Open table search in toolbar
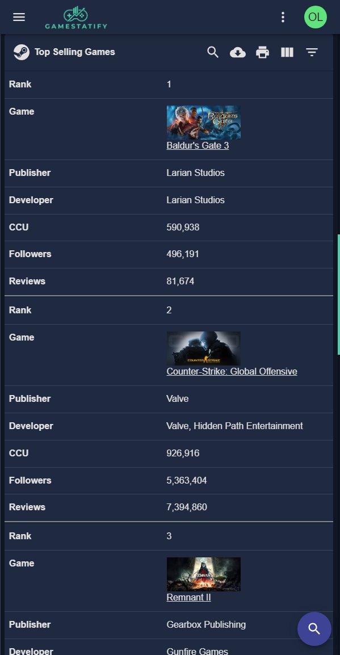This screenshot has height=655, width=340. [213, 52]
